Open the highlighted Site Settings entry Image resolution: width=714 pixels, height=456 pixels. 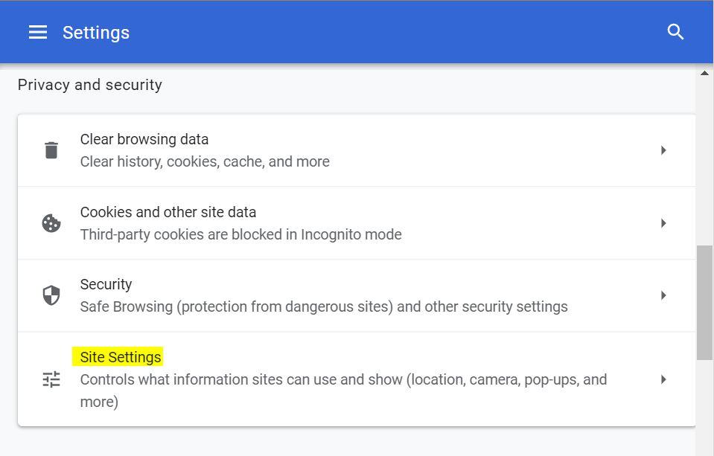(357, 379)
